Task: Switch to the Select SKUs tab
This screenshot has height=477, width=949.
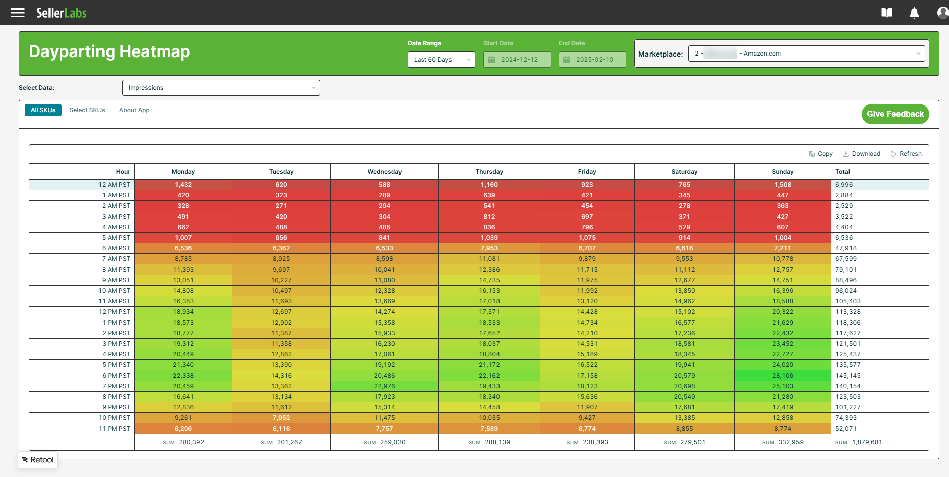Action: tap(87, 110)
